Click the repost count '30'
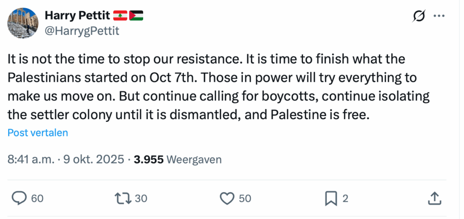The image size is (464, 219). click(141, 198)
